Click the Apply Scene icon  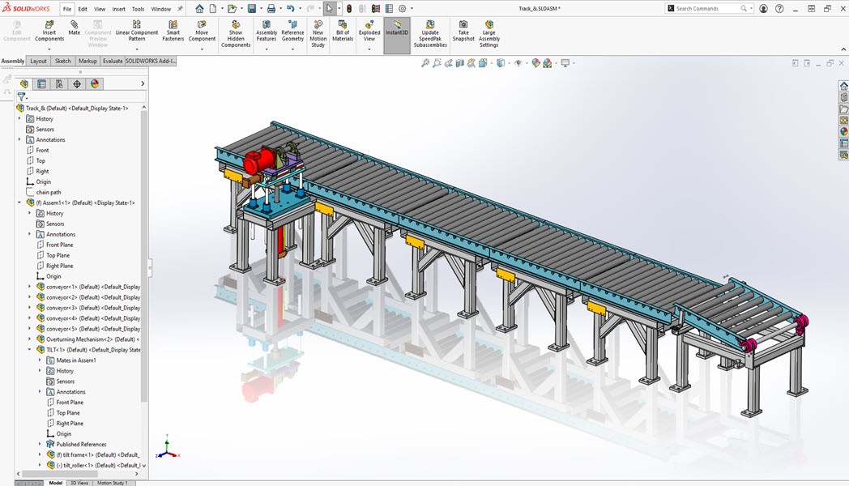(548, 63)
